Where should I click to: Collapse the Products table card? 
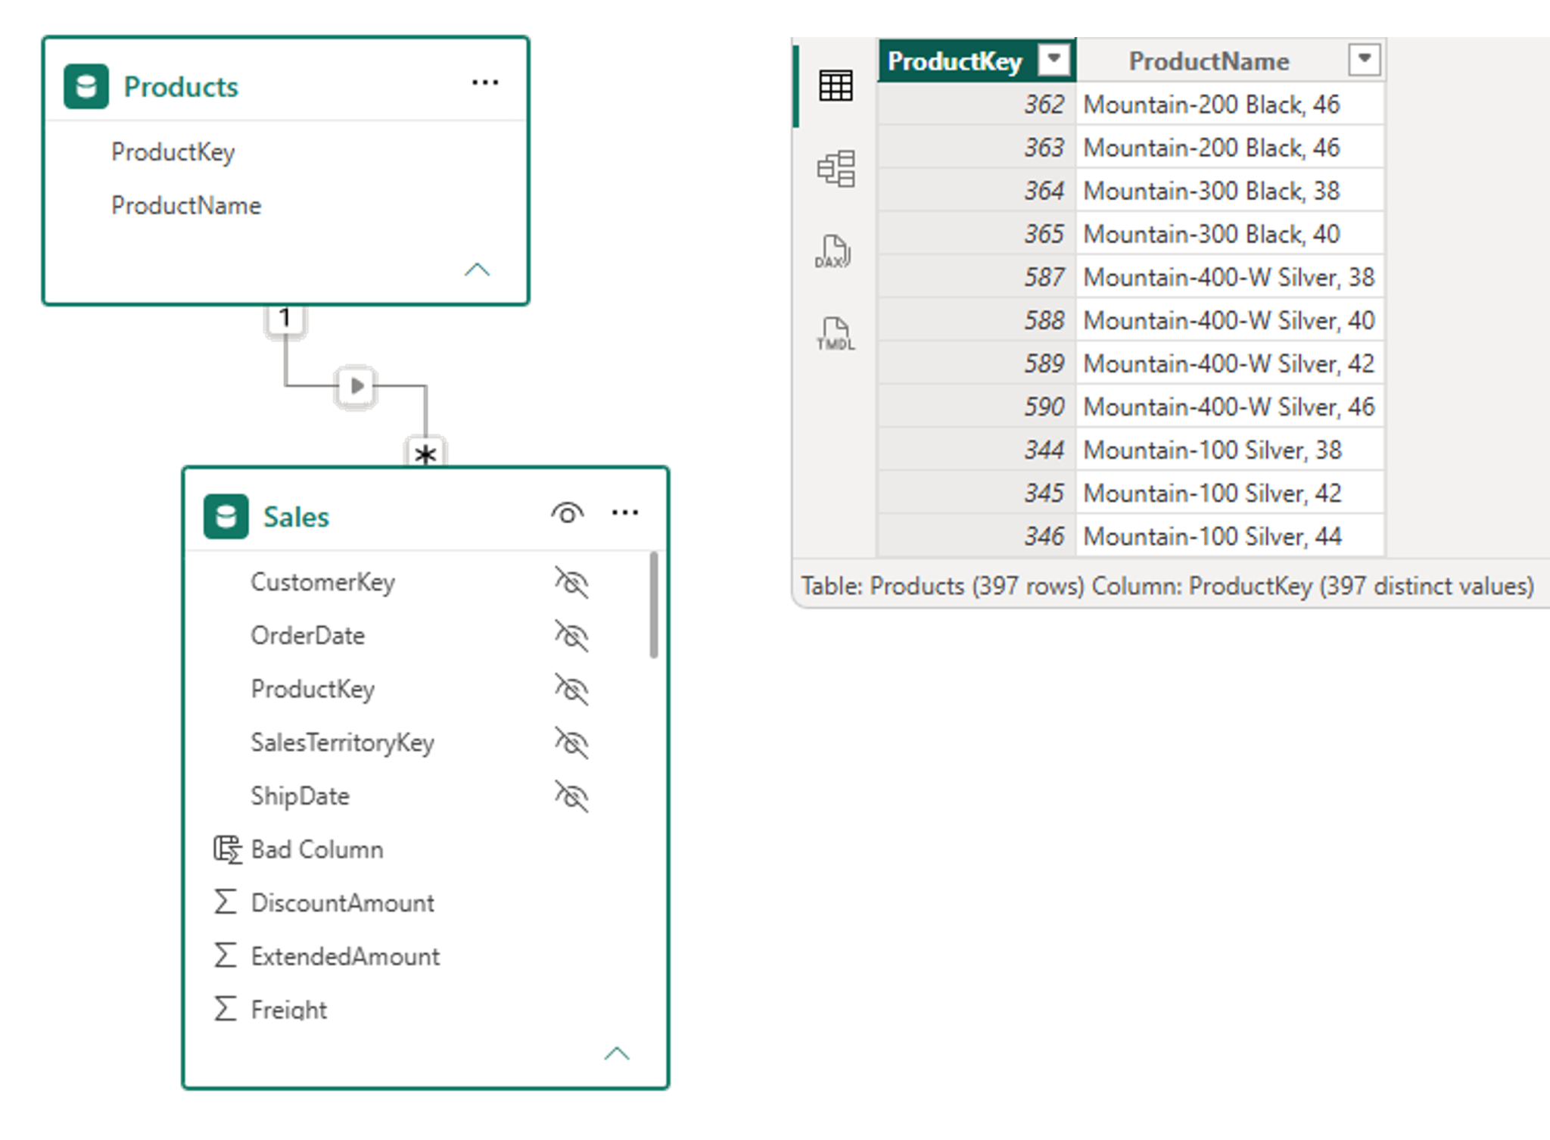point(477,269)
